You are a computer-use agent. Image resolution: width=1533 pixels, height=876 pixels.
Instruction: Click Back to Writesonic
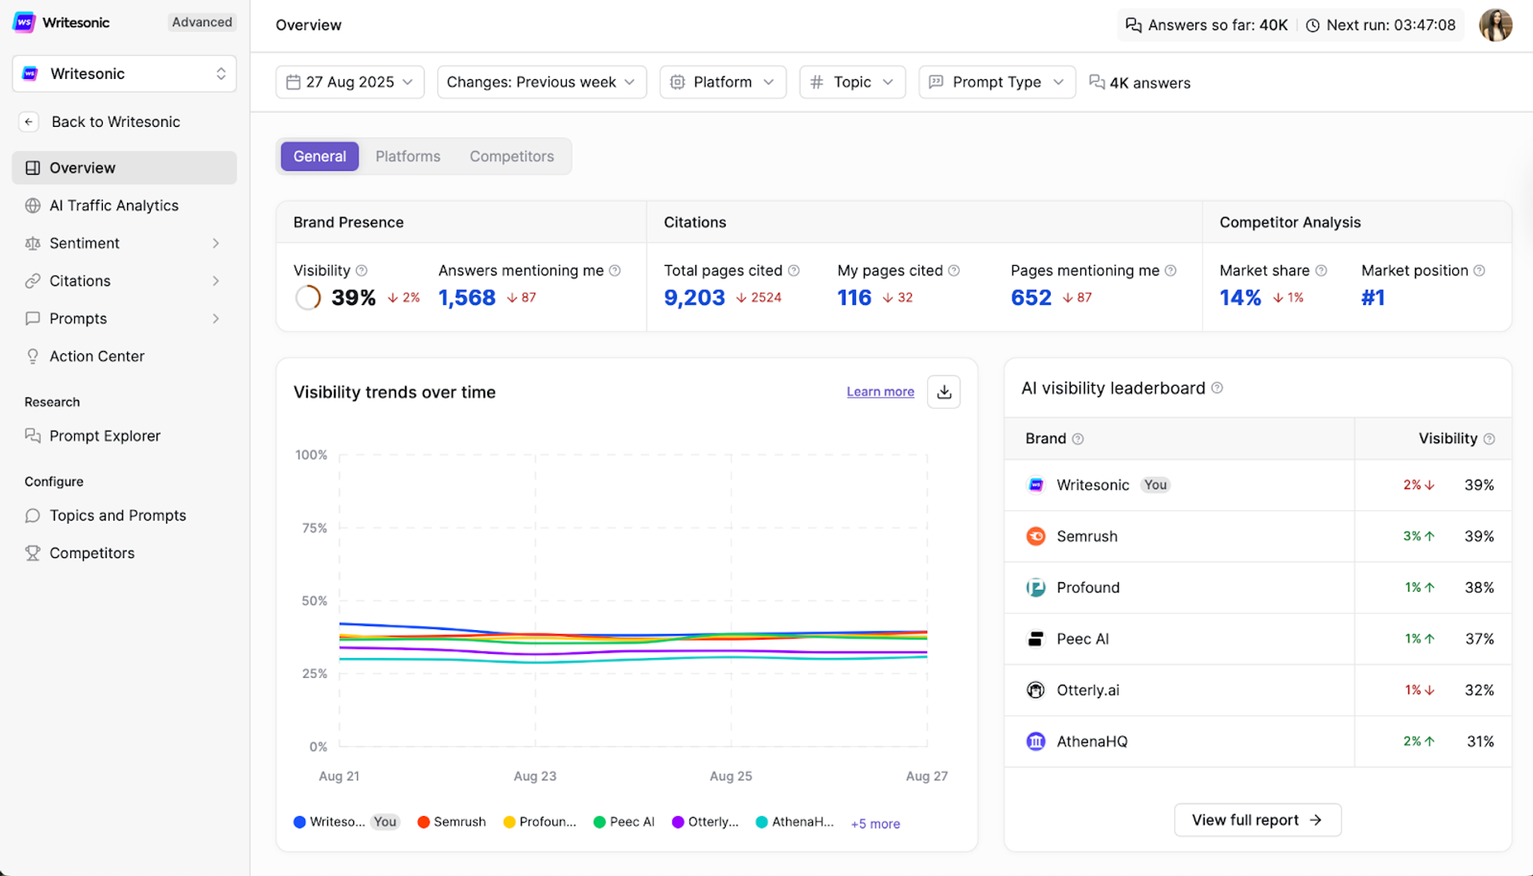(116, 121)
